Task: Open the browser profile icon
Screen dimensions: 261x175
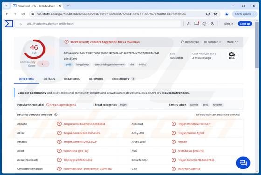Action: tap(227, 14)
